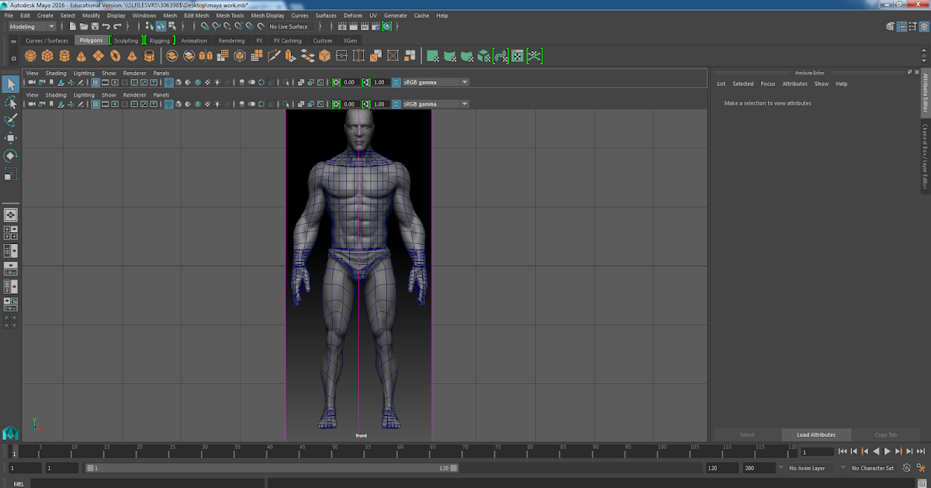Viewport: 931px width, 488px height.
Task: Click the playback end frame field showing 120
Action: point(720,468)
